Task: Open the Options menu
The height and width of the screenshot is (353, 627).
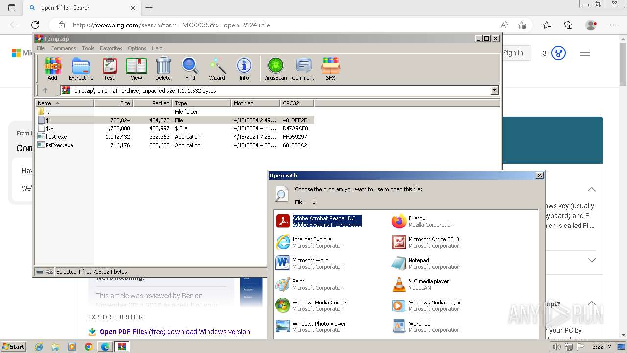Action: click(x=137, y=48)
